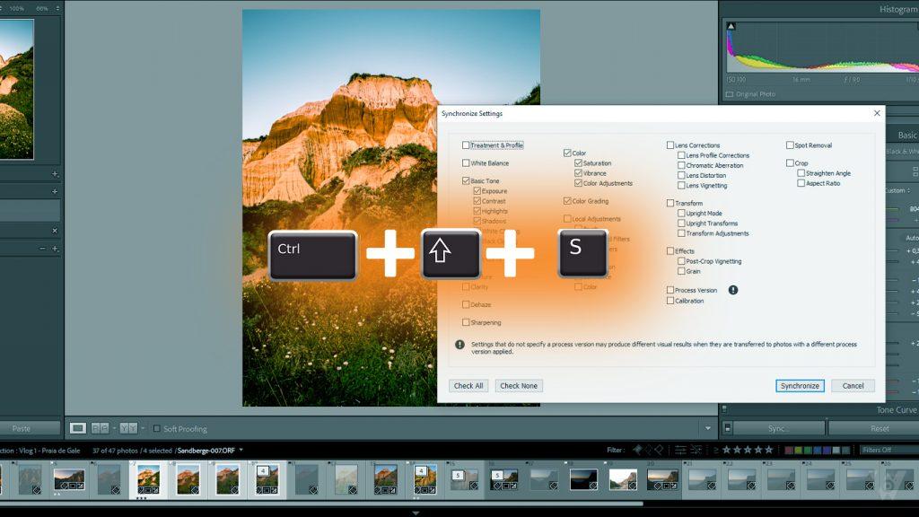Image resolution: width=919 pixels, height=517 pixels.
Task: Enable the Spot Removal checkbox
Action: tap(790, 145)
